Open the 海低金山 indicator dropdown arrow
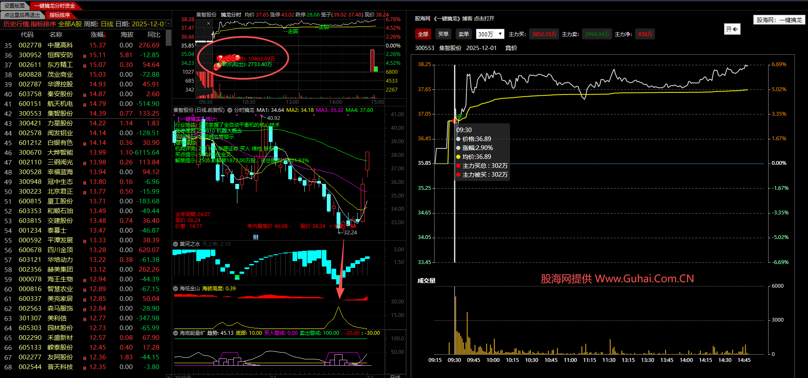This screenshot has width=808, height=378. pyautogui.click(x=176, y=289)
